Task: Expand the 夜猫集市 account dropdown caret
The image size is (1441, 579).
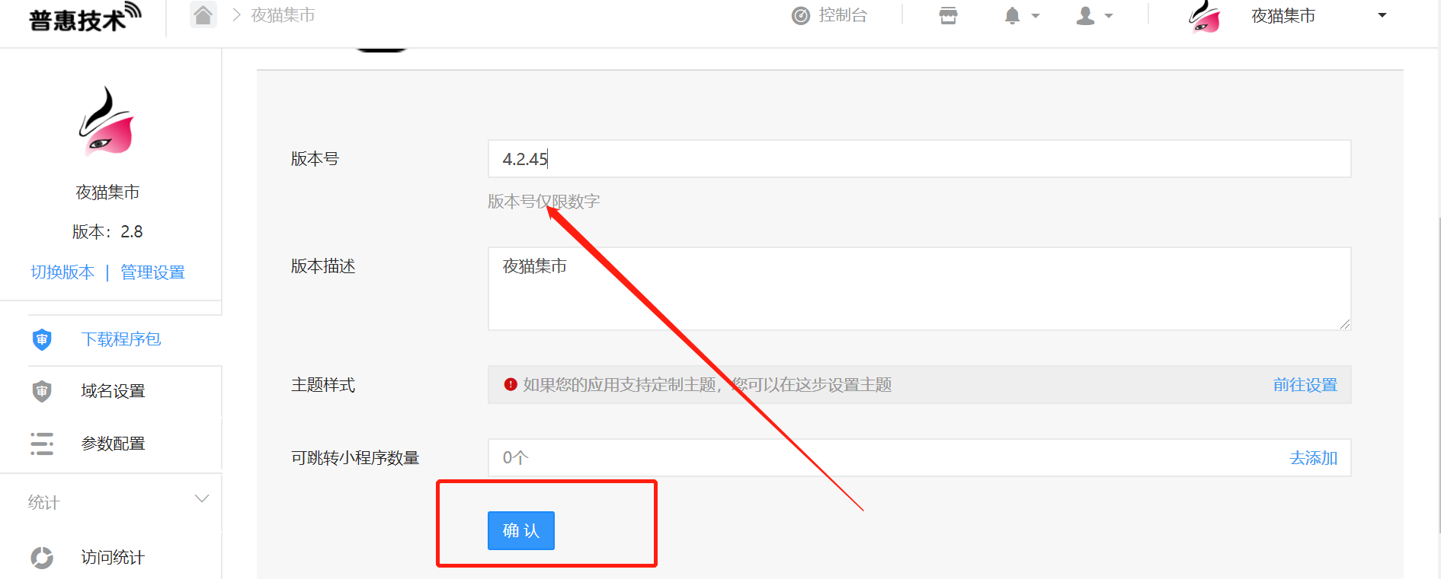Action: click(x=1382, y=15)
